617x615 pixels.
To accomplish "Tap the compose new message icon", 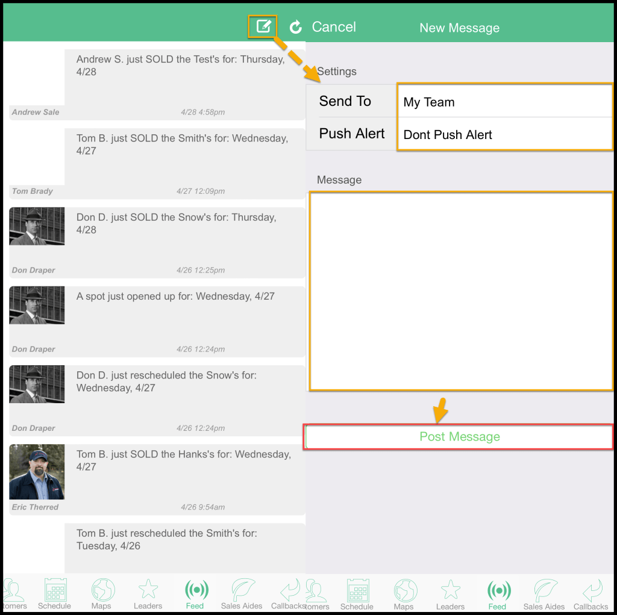I will [263, 26].
